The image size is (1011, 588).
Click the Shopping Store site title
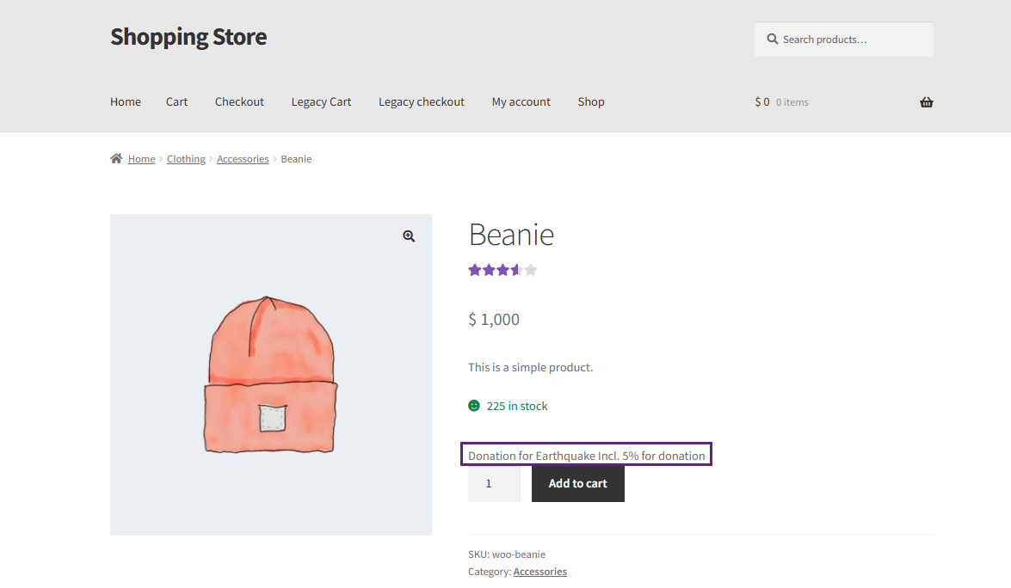coord(188,37)
